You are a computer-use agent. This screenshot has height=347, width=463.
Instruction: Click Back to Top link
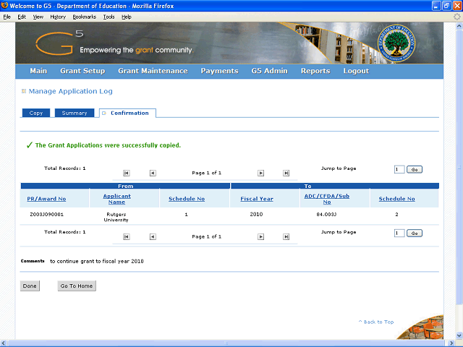[376, 322]
